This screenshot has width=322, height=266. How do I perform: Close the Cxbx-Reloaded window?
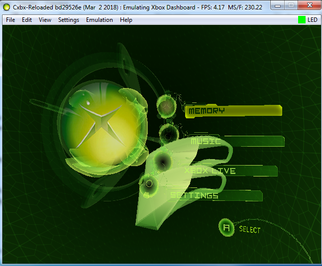[x=310, y=5]
